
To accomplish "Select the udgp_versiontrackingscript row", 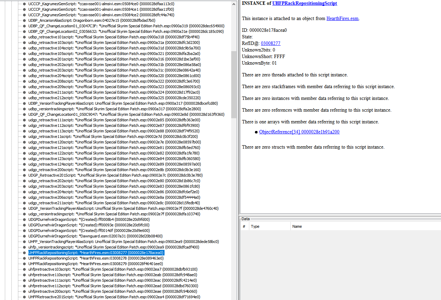I will pos(114,214).
